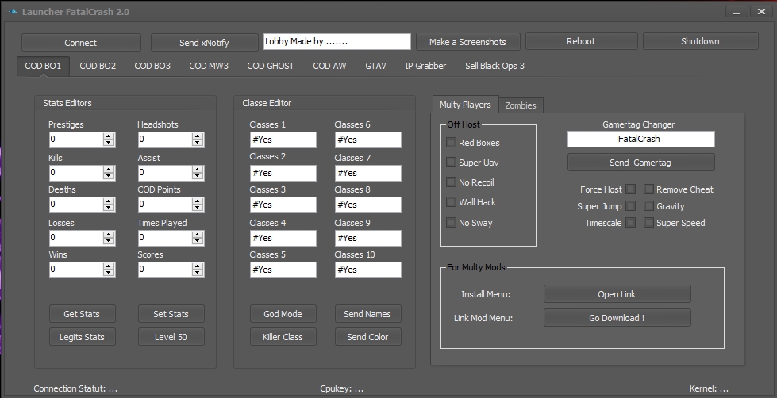This screenshot has height=398, width=777.
Task: Open the COD AW tab
Action: [329, 66]
